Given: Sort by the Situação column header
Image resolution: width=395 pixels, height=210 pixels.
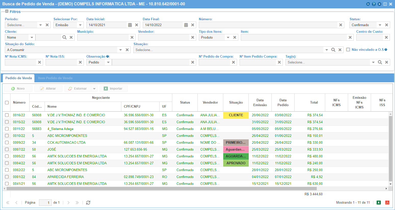Looking at the screenshot, I should [236, 103].
